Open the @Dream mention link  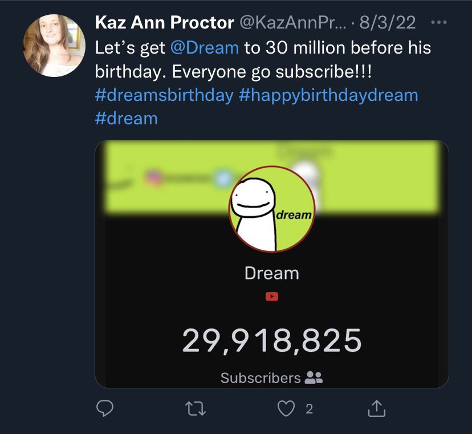click(x=205, y=47)
